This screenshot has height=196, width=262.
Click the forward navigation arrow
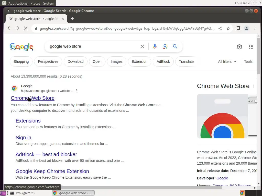[x=17, y=28]
